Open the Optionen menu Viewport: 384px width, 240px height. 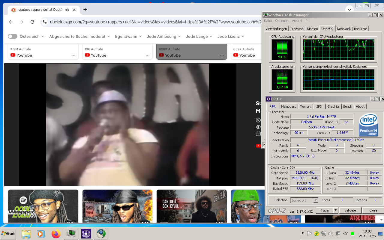(x=282, y=21)
